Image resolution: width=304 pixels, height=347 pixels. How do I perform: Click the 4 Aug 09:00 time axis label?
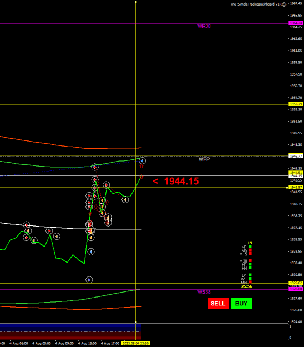click(x=64, y=344)
